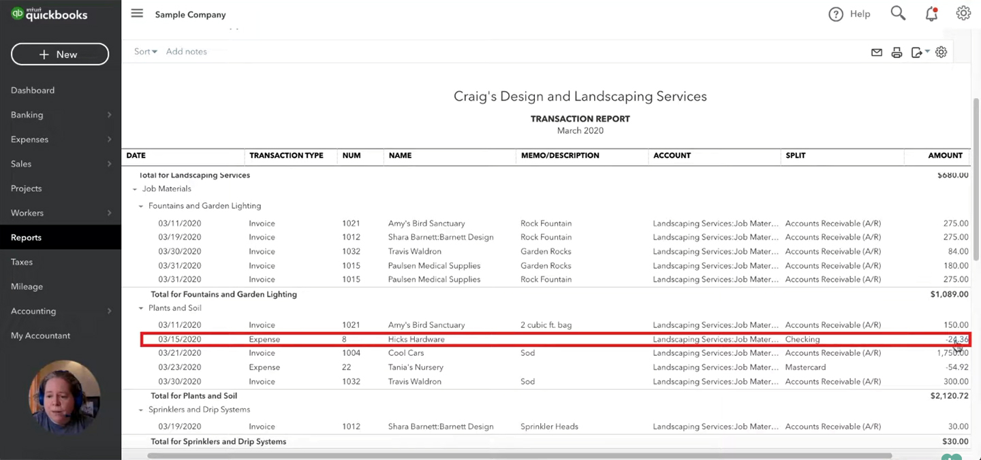This screenshot has width=981, height=460.
Task: Click the -54.92 Mastercard expense amount
Action: click(x=956, y=367)
